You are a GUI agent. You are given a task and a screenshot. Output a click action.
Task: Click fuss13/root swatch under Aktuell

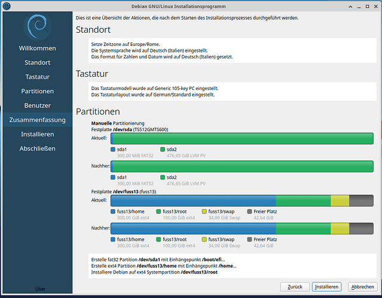[158, 212]
